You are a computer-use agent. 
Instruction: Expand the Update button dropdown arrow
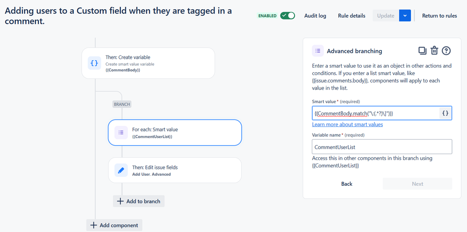click(405, 15)
